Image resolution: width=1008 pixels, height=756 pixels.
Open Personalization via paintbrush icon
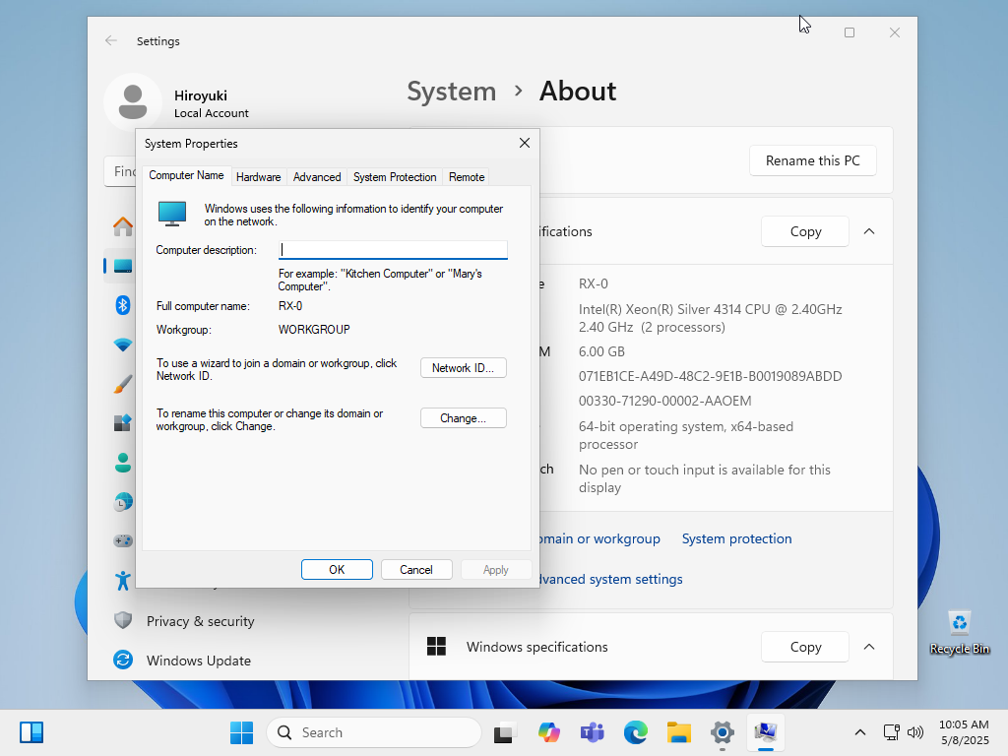tap(123, 384)
